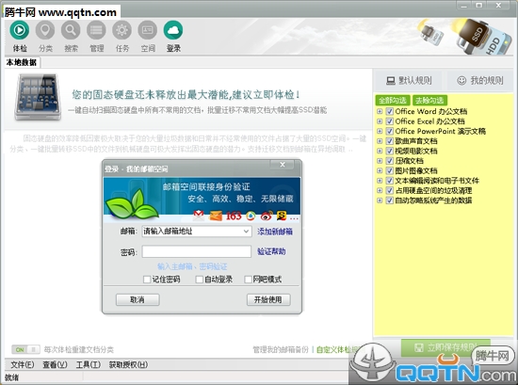Open the 分类 classification icon
This screenshot has height=385, width=518.
(x=45, y=30)
